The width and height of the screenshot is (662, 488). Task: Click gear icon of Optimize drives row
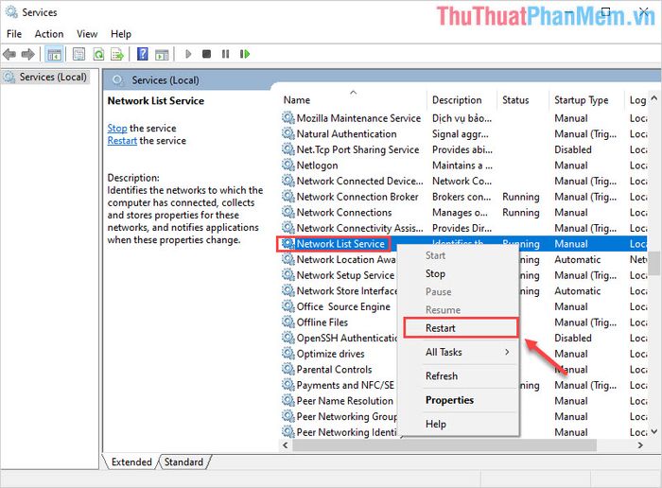(287, 353)
